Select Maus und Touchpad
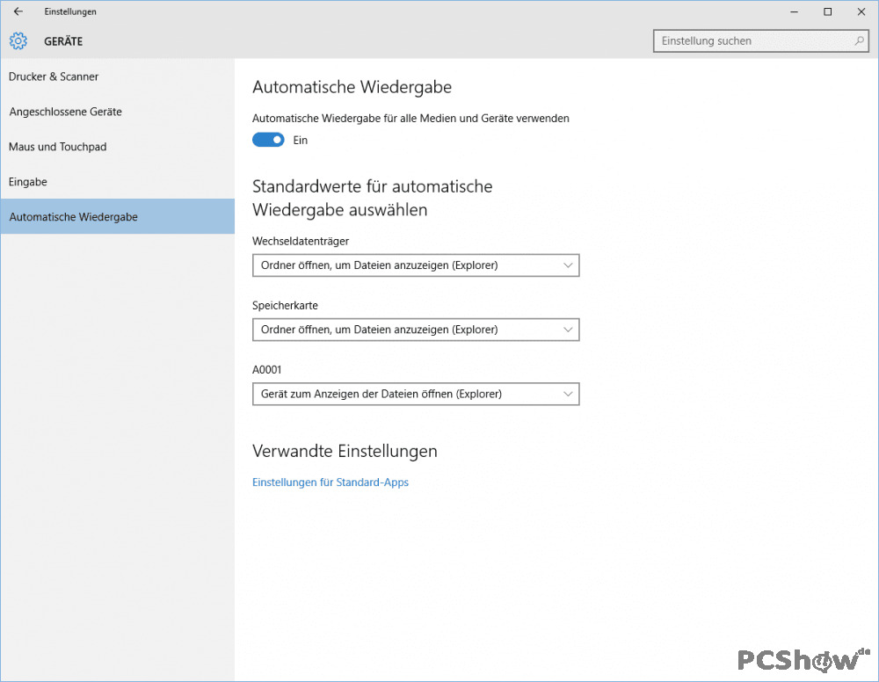The width and height of the screenshot is (879, 682). coord(117,147)
